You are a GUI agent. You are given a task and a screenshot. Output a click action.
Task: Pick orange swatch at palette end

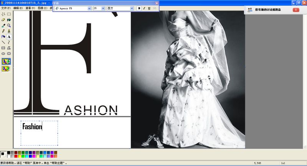click(x=56, y=156)
